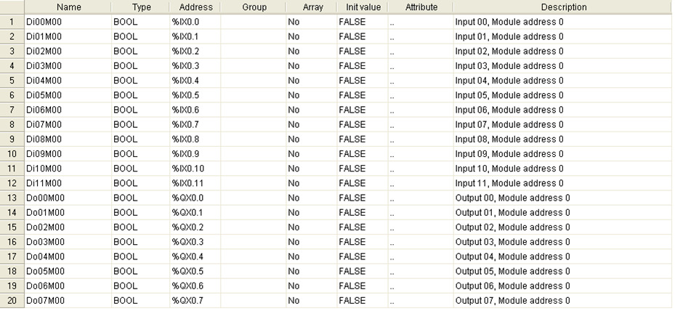Open attribute dots for Di00M00 row

click(420, 22)
